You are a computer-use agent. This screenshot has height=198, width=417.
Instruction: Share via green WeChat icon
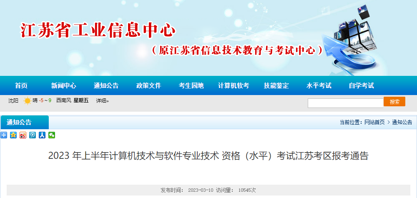click(x=52, y=135)
